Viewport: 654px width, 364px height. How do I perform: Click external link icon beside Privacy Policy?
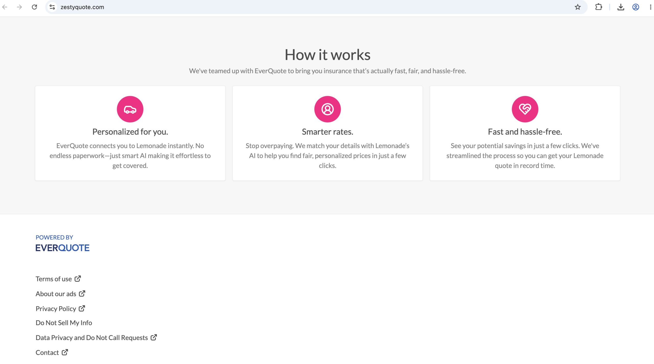(x=82, y=308)
